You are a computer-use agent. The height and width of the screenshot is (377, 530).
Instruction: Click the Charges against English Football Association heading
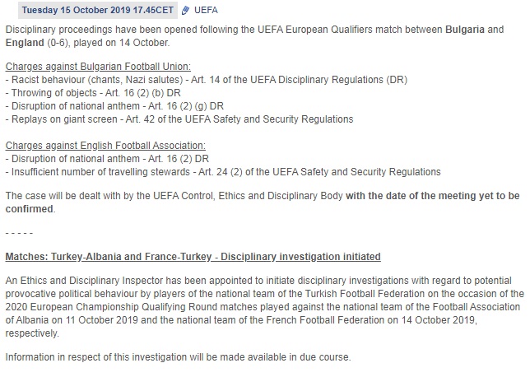pos(105,146)
